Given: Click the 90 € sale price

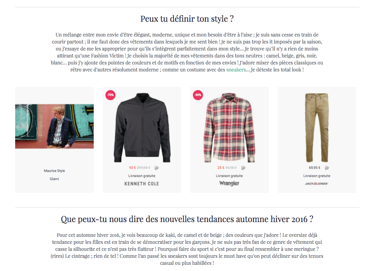Looking at the screenshot, I should [x=133, y=168].
